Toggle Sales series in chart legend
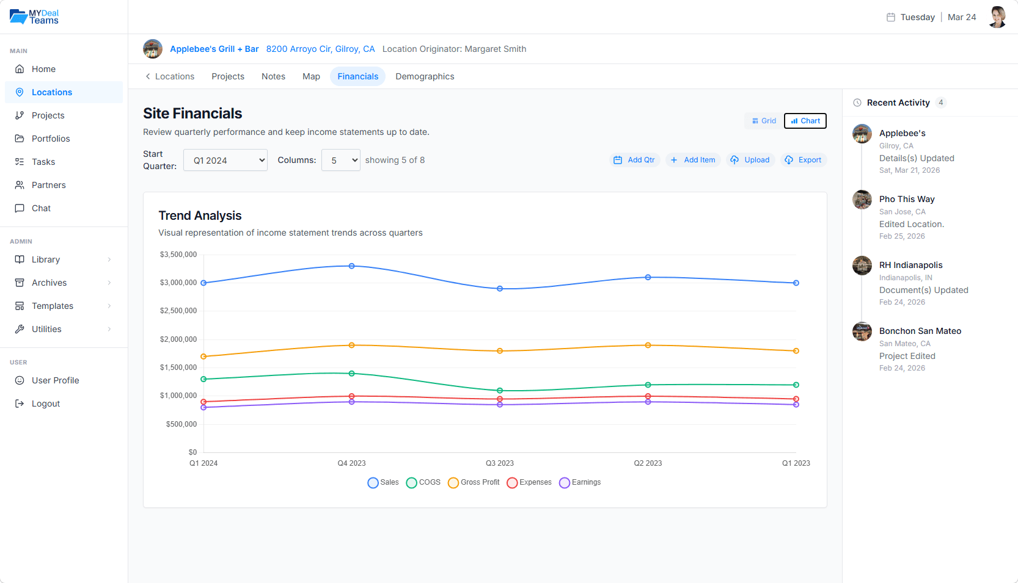Image resolution: width=1018 pixels, height=583 pixels. click(x=383, y=482)
